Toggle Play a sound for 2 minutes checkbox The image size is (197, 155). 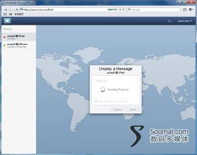coord(96,101)
